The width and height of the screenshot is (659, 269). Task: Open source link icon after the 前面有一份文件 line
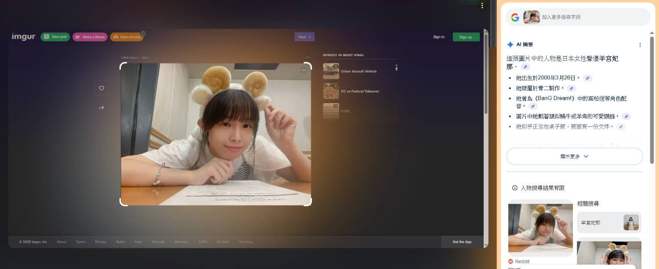pos(621,126)
